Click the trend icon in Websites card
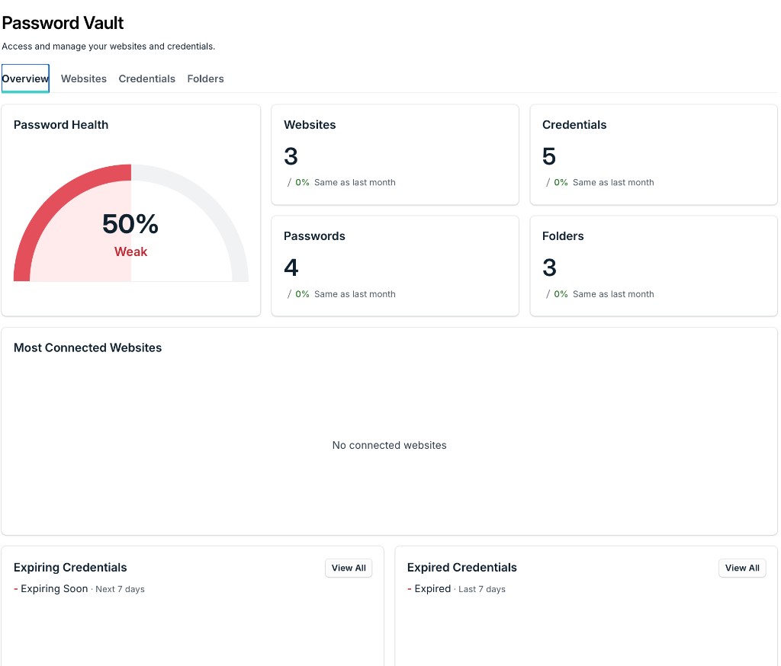781x666 pixels. [289, 183]
